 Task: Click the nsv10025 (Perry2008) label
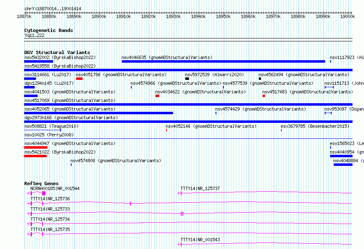click(x=49, y=135)
